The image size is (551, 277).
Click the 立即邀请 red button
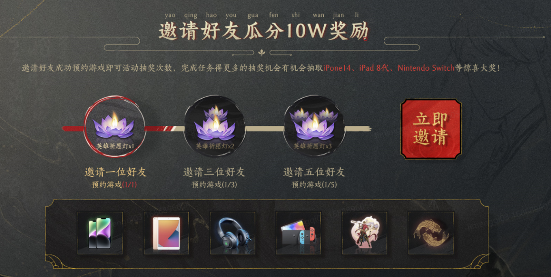pos(431,129)
